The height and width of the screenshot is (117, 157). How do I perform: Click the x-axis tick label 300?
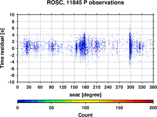(x=131, y=87)
